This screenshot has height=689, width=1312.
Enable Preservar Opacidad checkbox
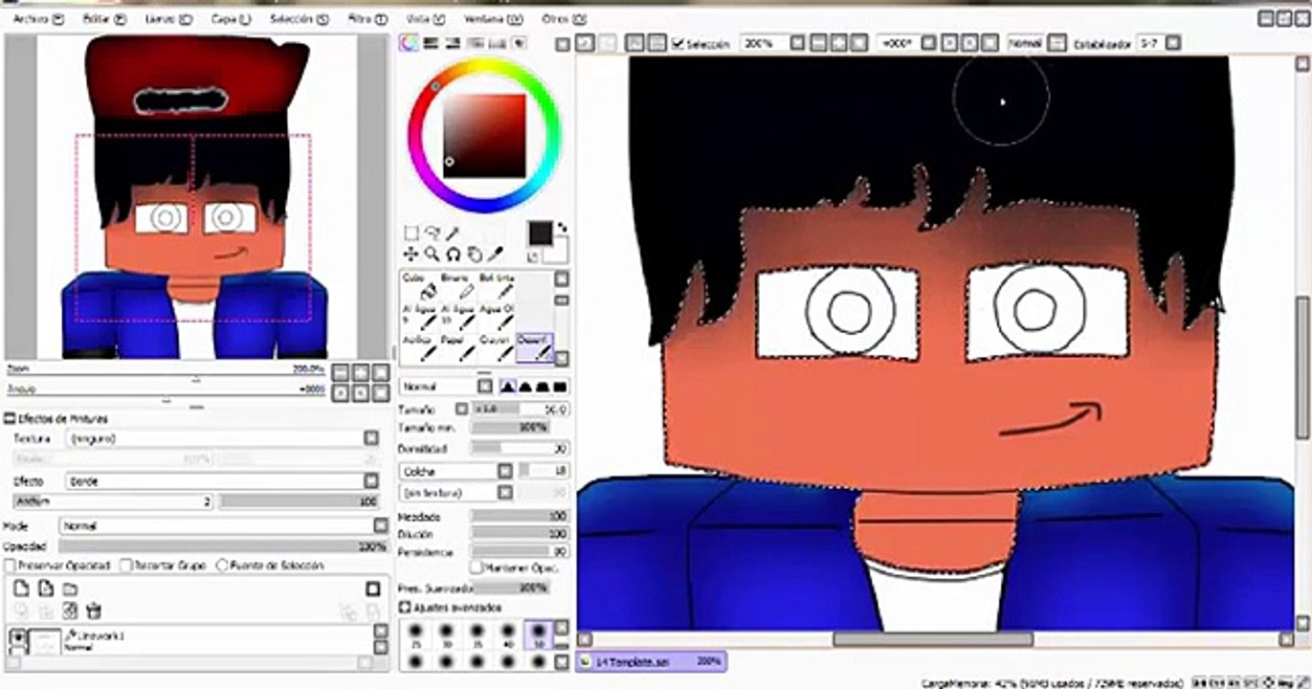[x=10, y=566]
